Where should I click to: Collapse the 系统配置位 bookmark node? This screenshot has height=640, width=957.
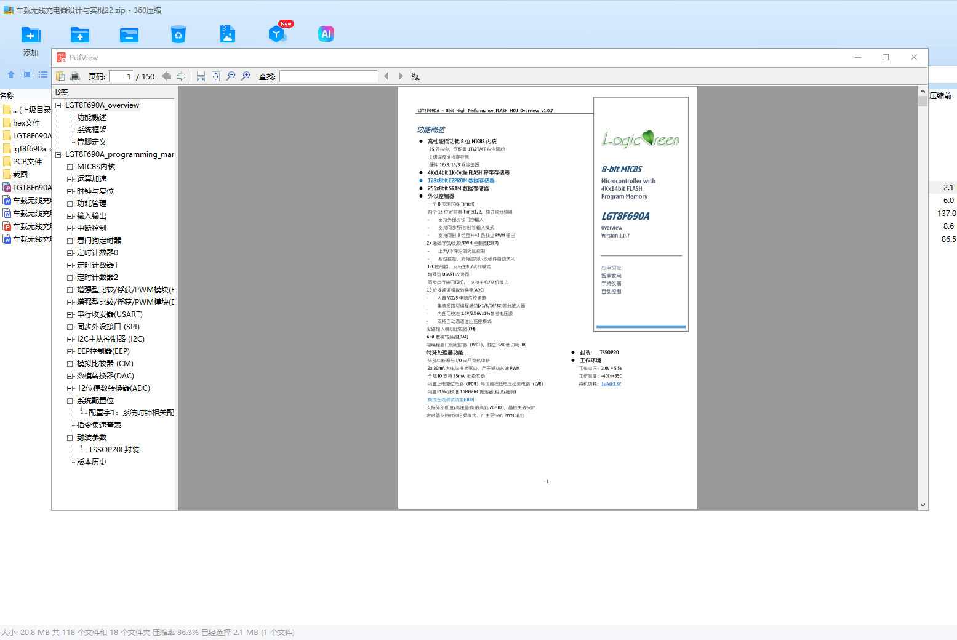pyautogui.click(x=70, y=401)
